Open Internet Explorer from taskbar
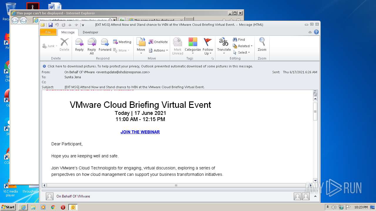376x211 pixels. 23,207
